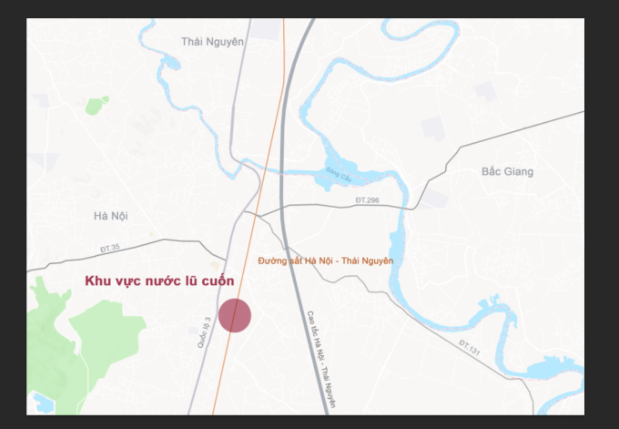The width and height of the screenshot is (619, 429).
Task: Select the Bắc Giang province label
Action: pyautogui.click(x=507, y=171)
